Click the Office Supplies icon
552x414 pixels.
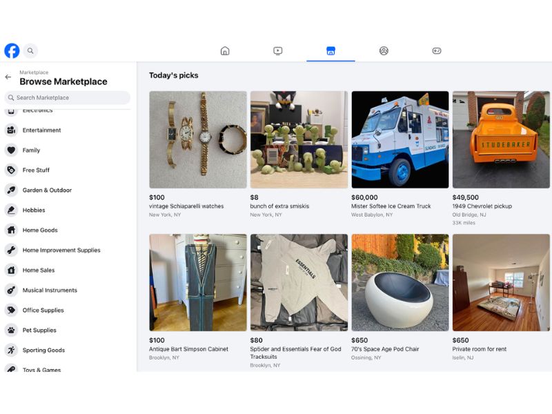11,310
